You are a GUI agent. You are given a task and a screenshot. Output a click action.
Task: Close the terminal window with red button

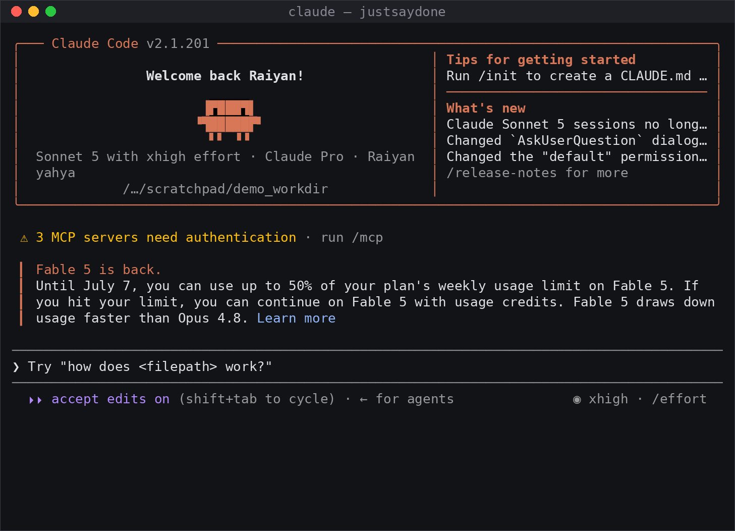pyautogui.click(x=17, y=11)
